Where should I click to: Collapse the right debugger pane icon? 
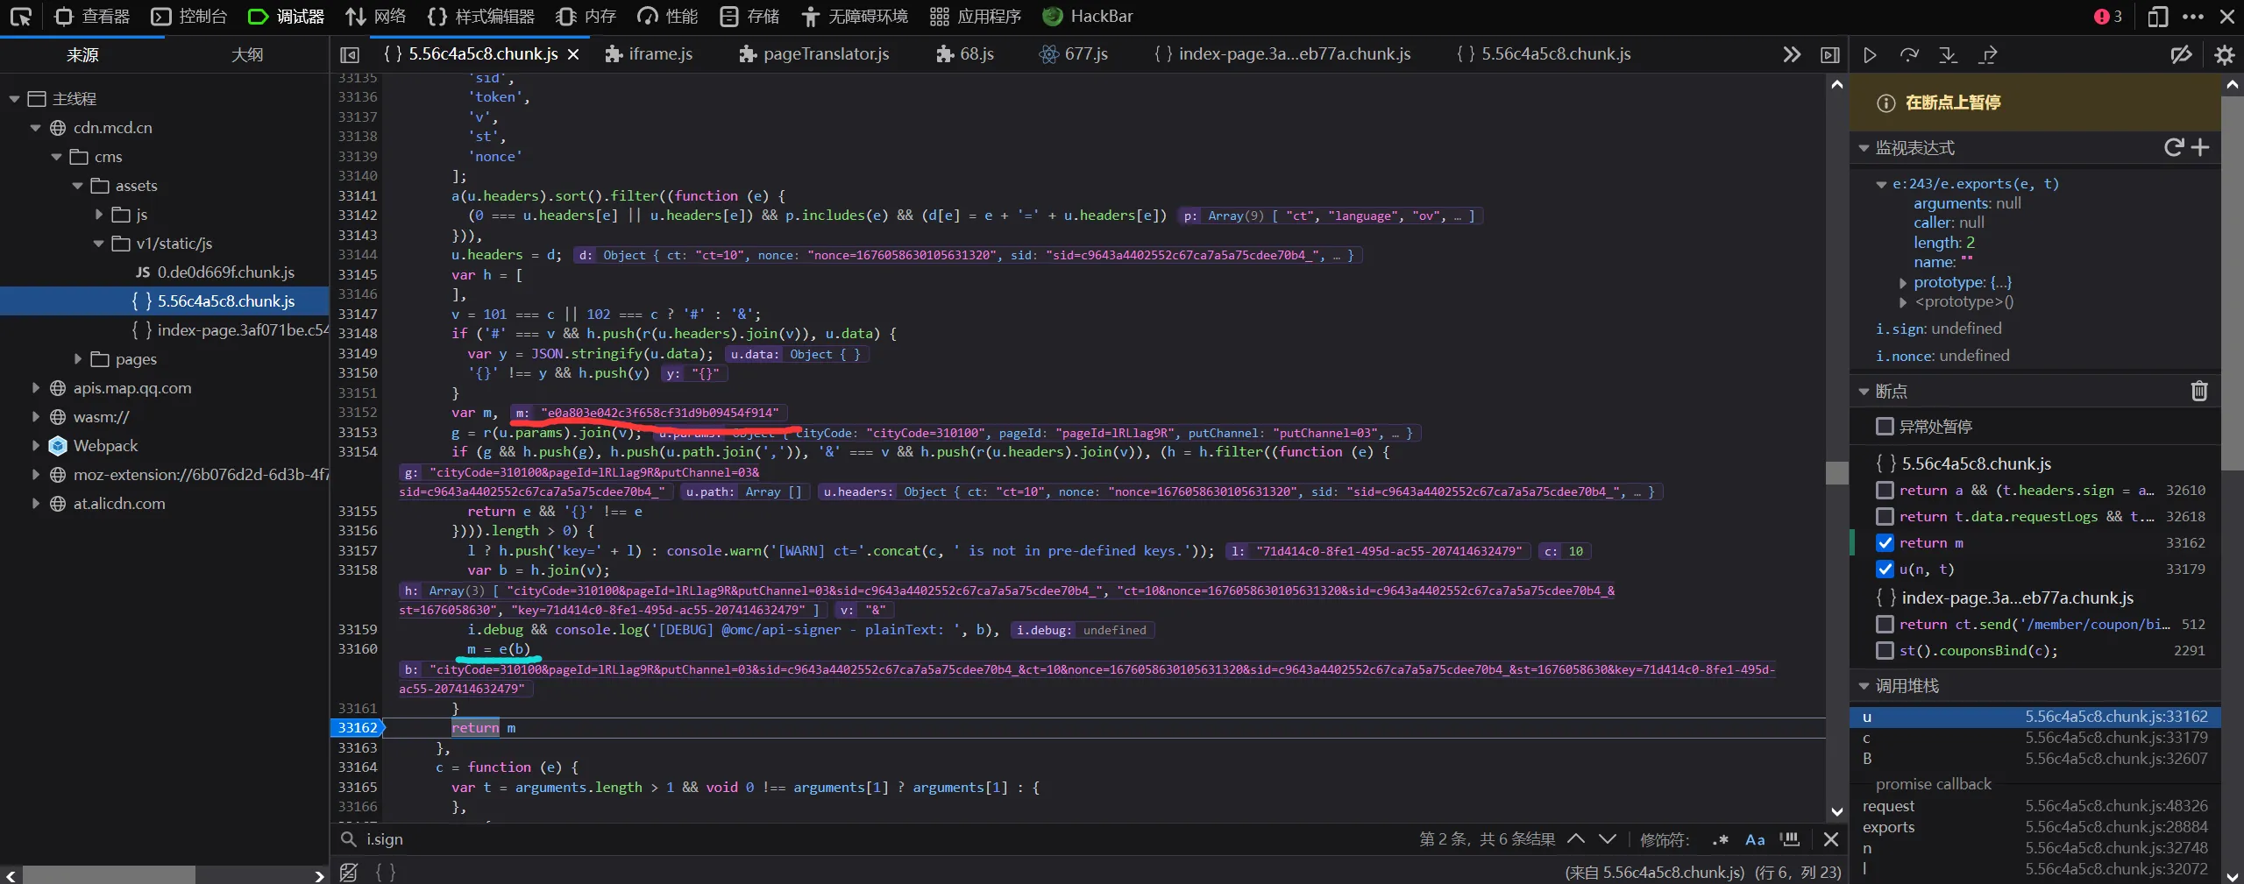pyautogui.click(x=1830, y=54)
